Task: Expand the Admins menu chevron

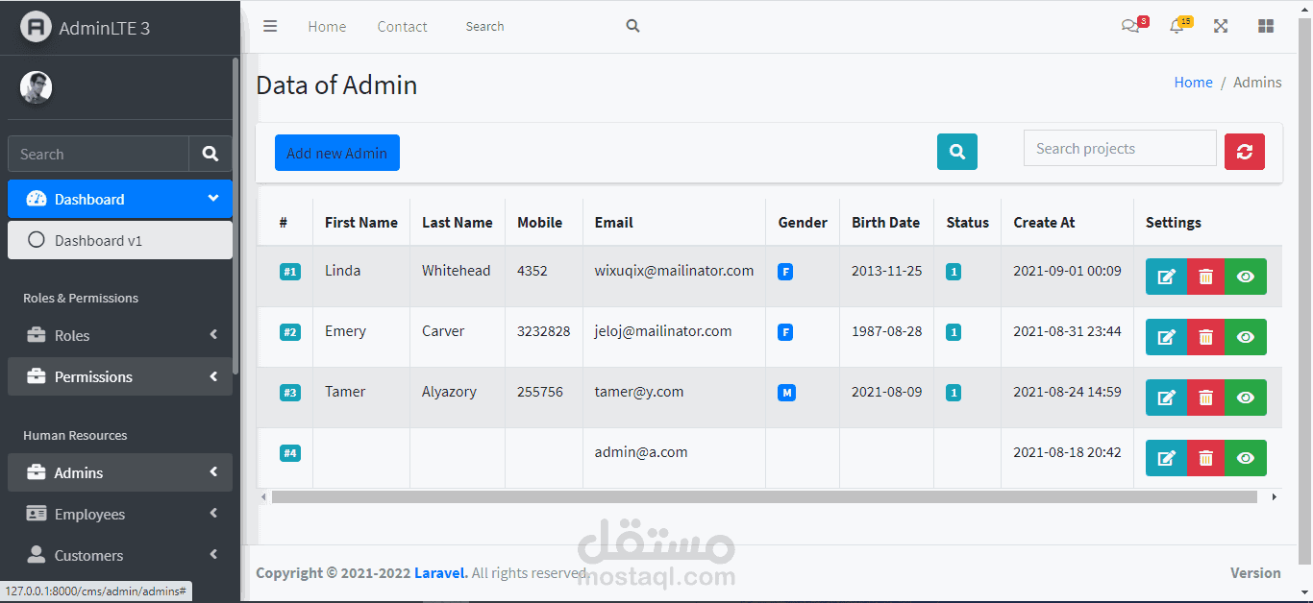Action: pyautogui.click(x=213, y=472)
